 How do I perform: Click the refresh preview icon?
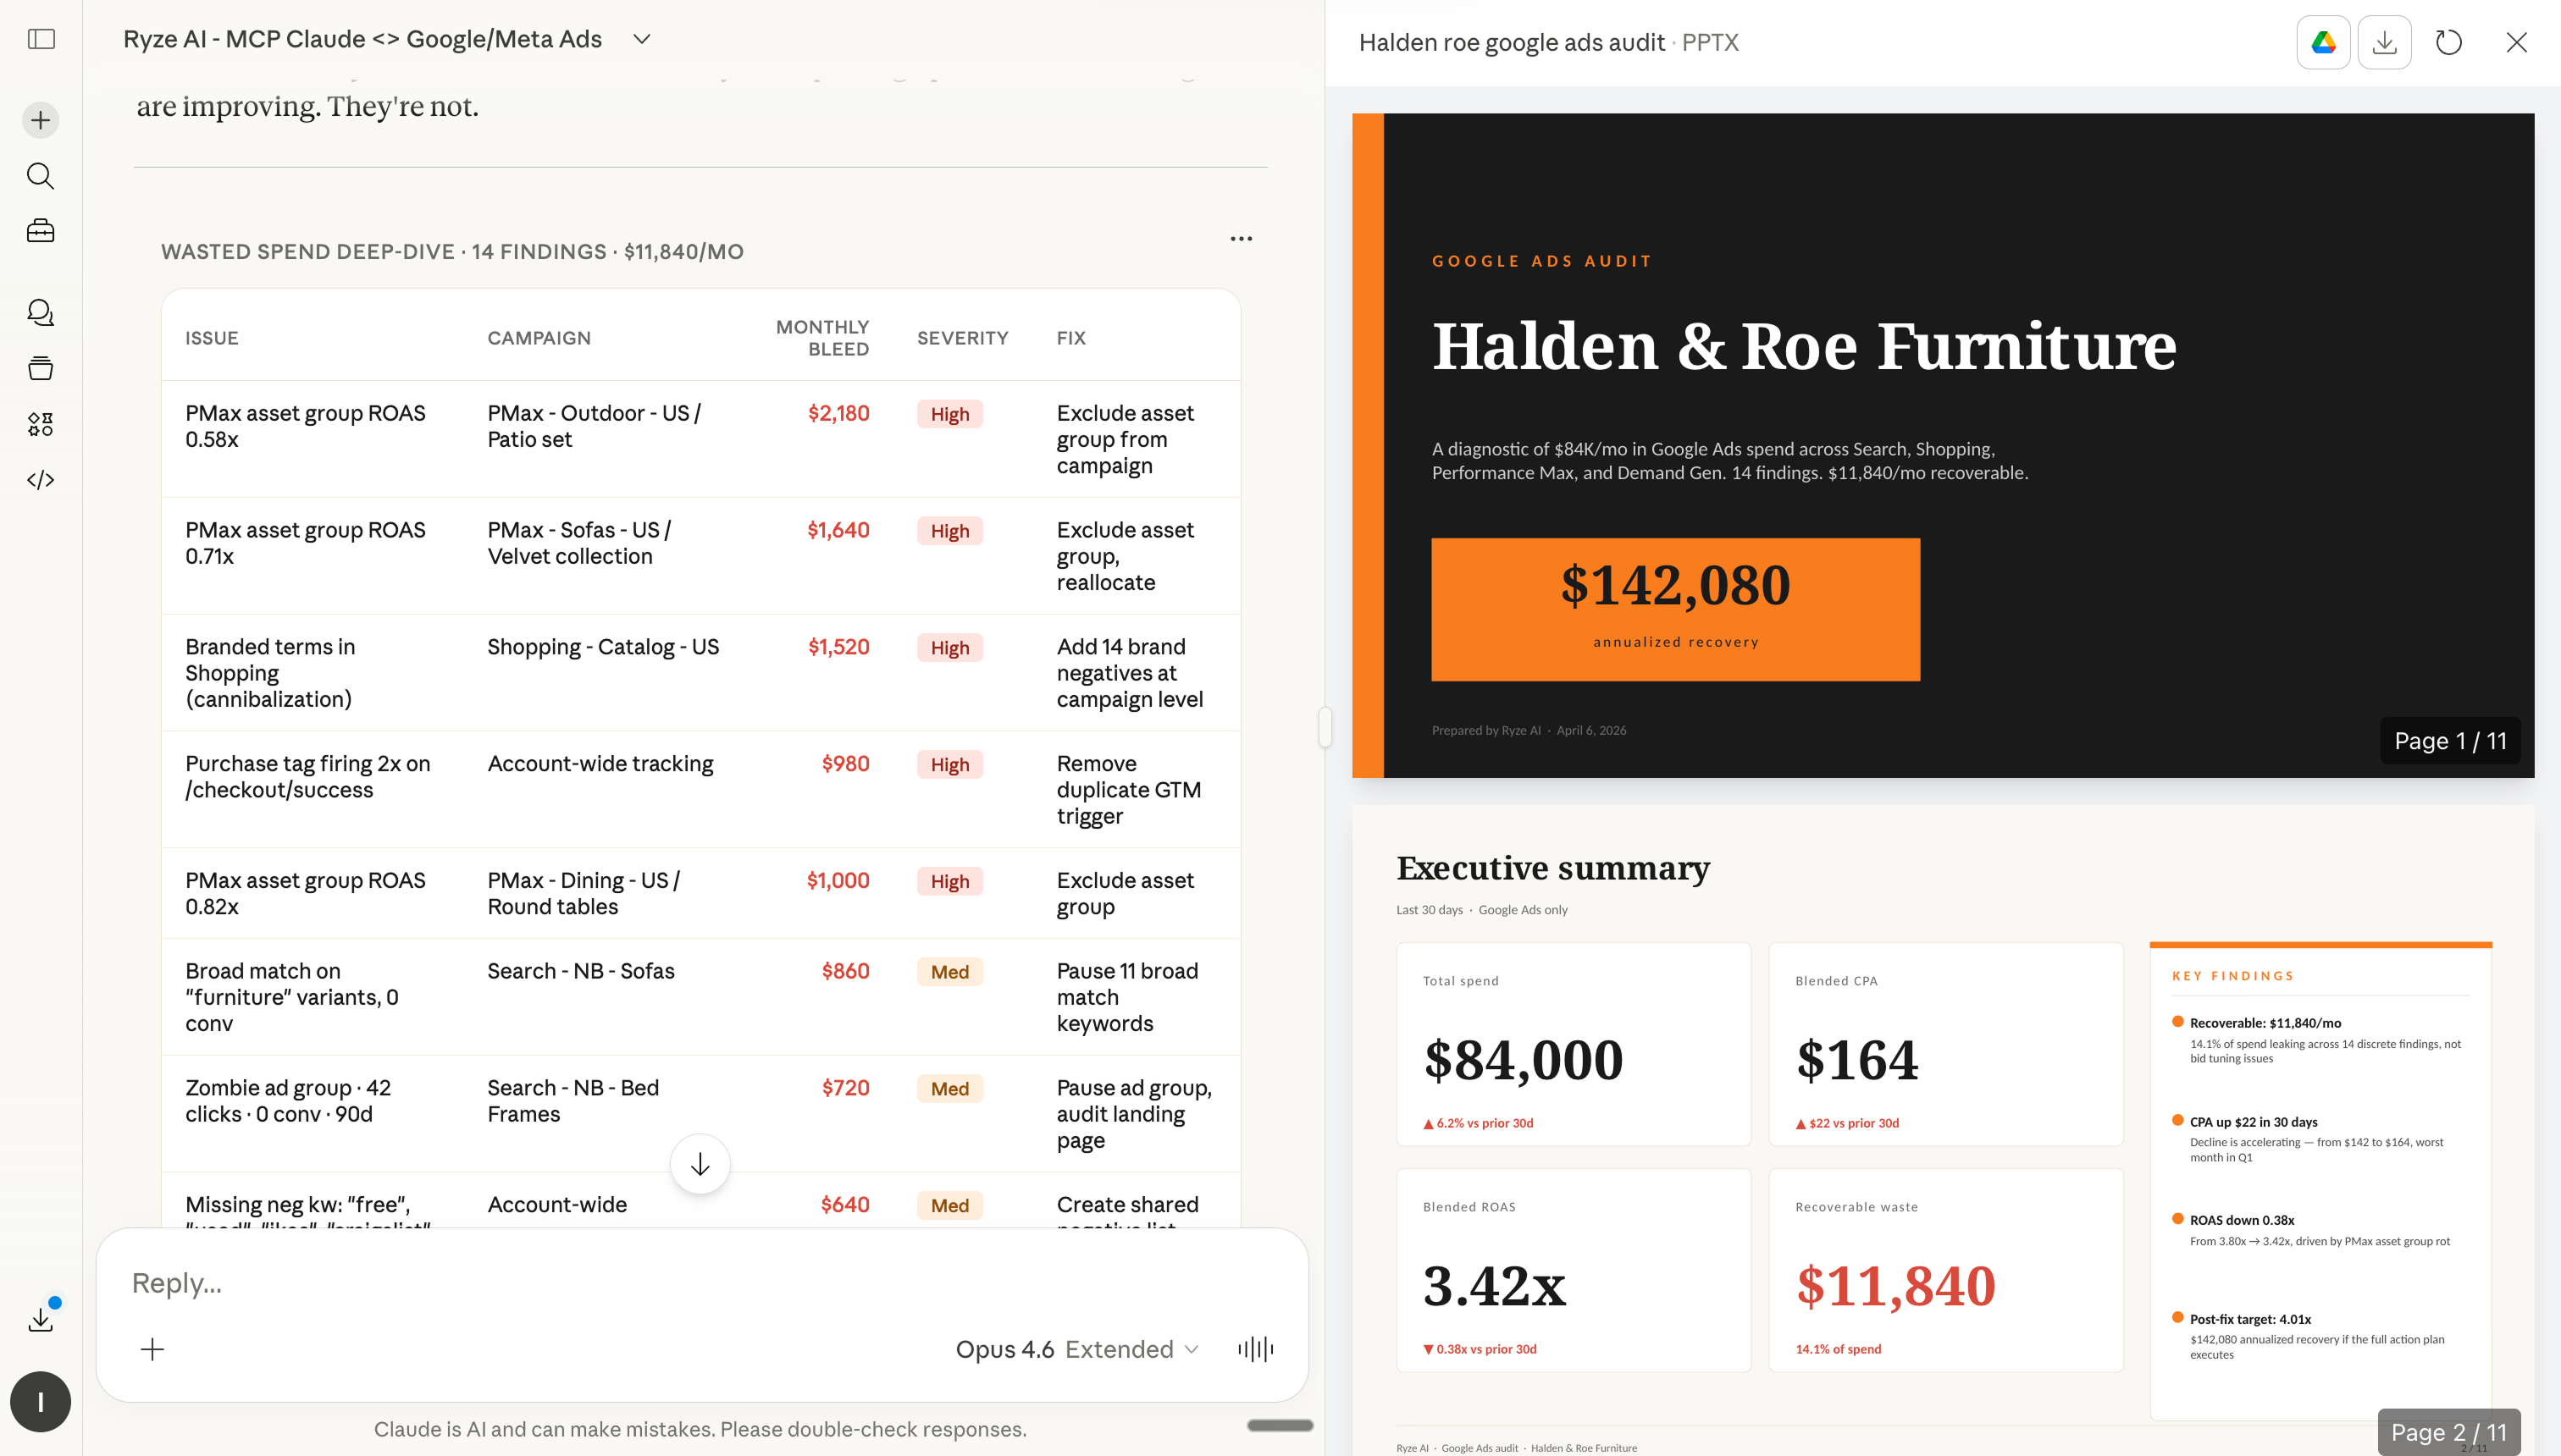(x=2448, y=42)
